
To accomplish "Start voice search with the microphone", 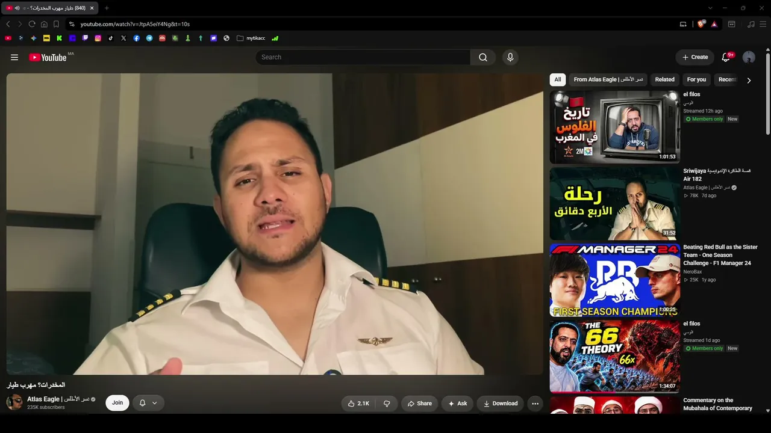I will click(x=510, y=57).
